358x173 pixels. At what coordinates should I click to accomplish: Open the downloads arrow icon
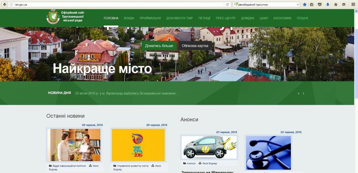(x=328, y=5)
